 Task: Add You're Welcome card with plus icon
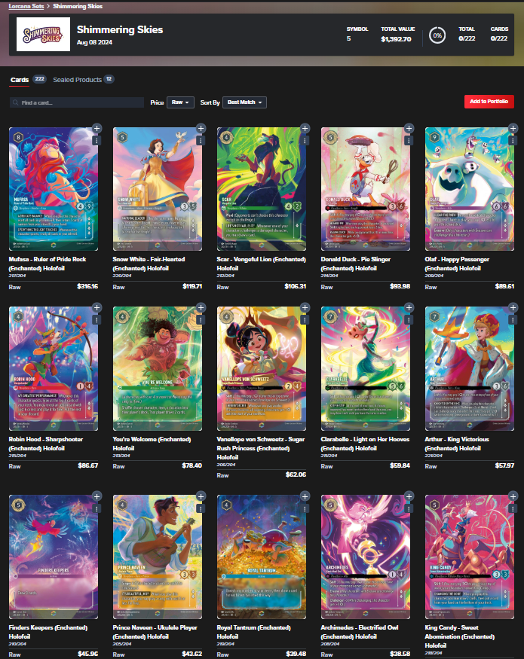(x=201, y=307)
